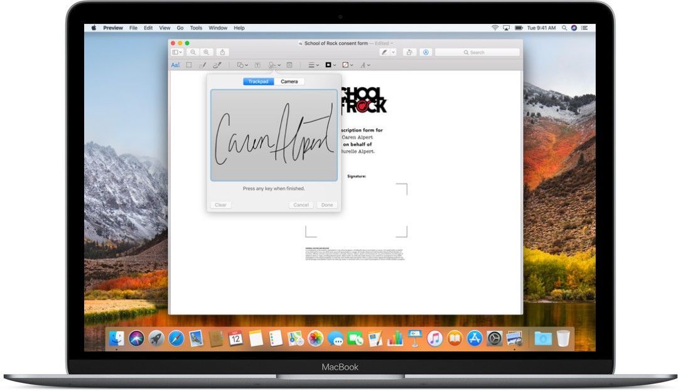
Task: Open the Fill Color swatch menu
Action: [348, 65]
